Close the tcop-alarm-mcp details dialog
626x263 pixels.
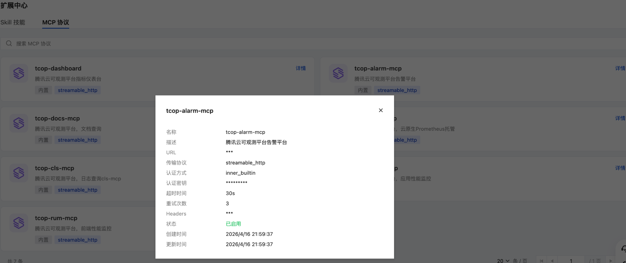click(x=381, y=110)
